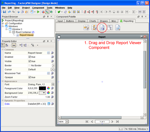
Task: Click the Cut scissors icon
Action: coord(18,12)
